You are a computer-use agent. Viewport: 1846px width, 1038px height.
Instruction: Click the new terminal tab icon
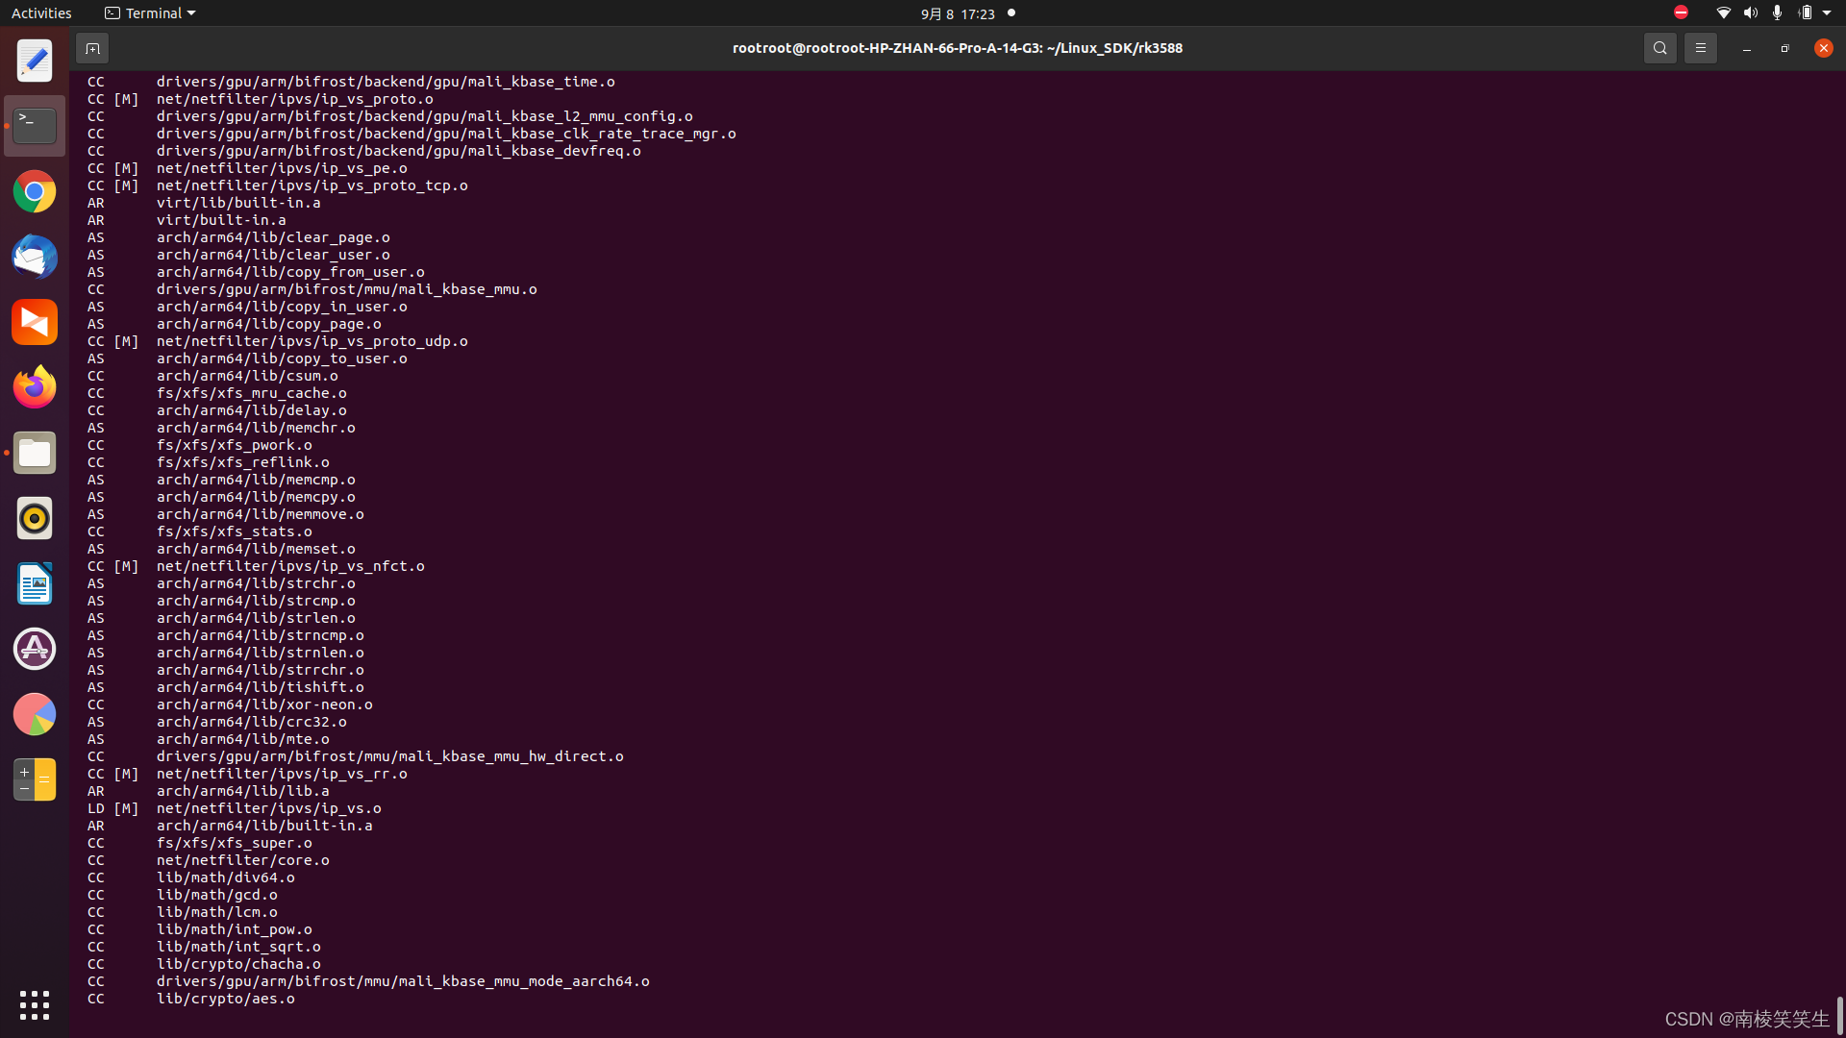(x=92, y=48)
